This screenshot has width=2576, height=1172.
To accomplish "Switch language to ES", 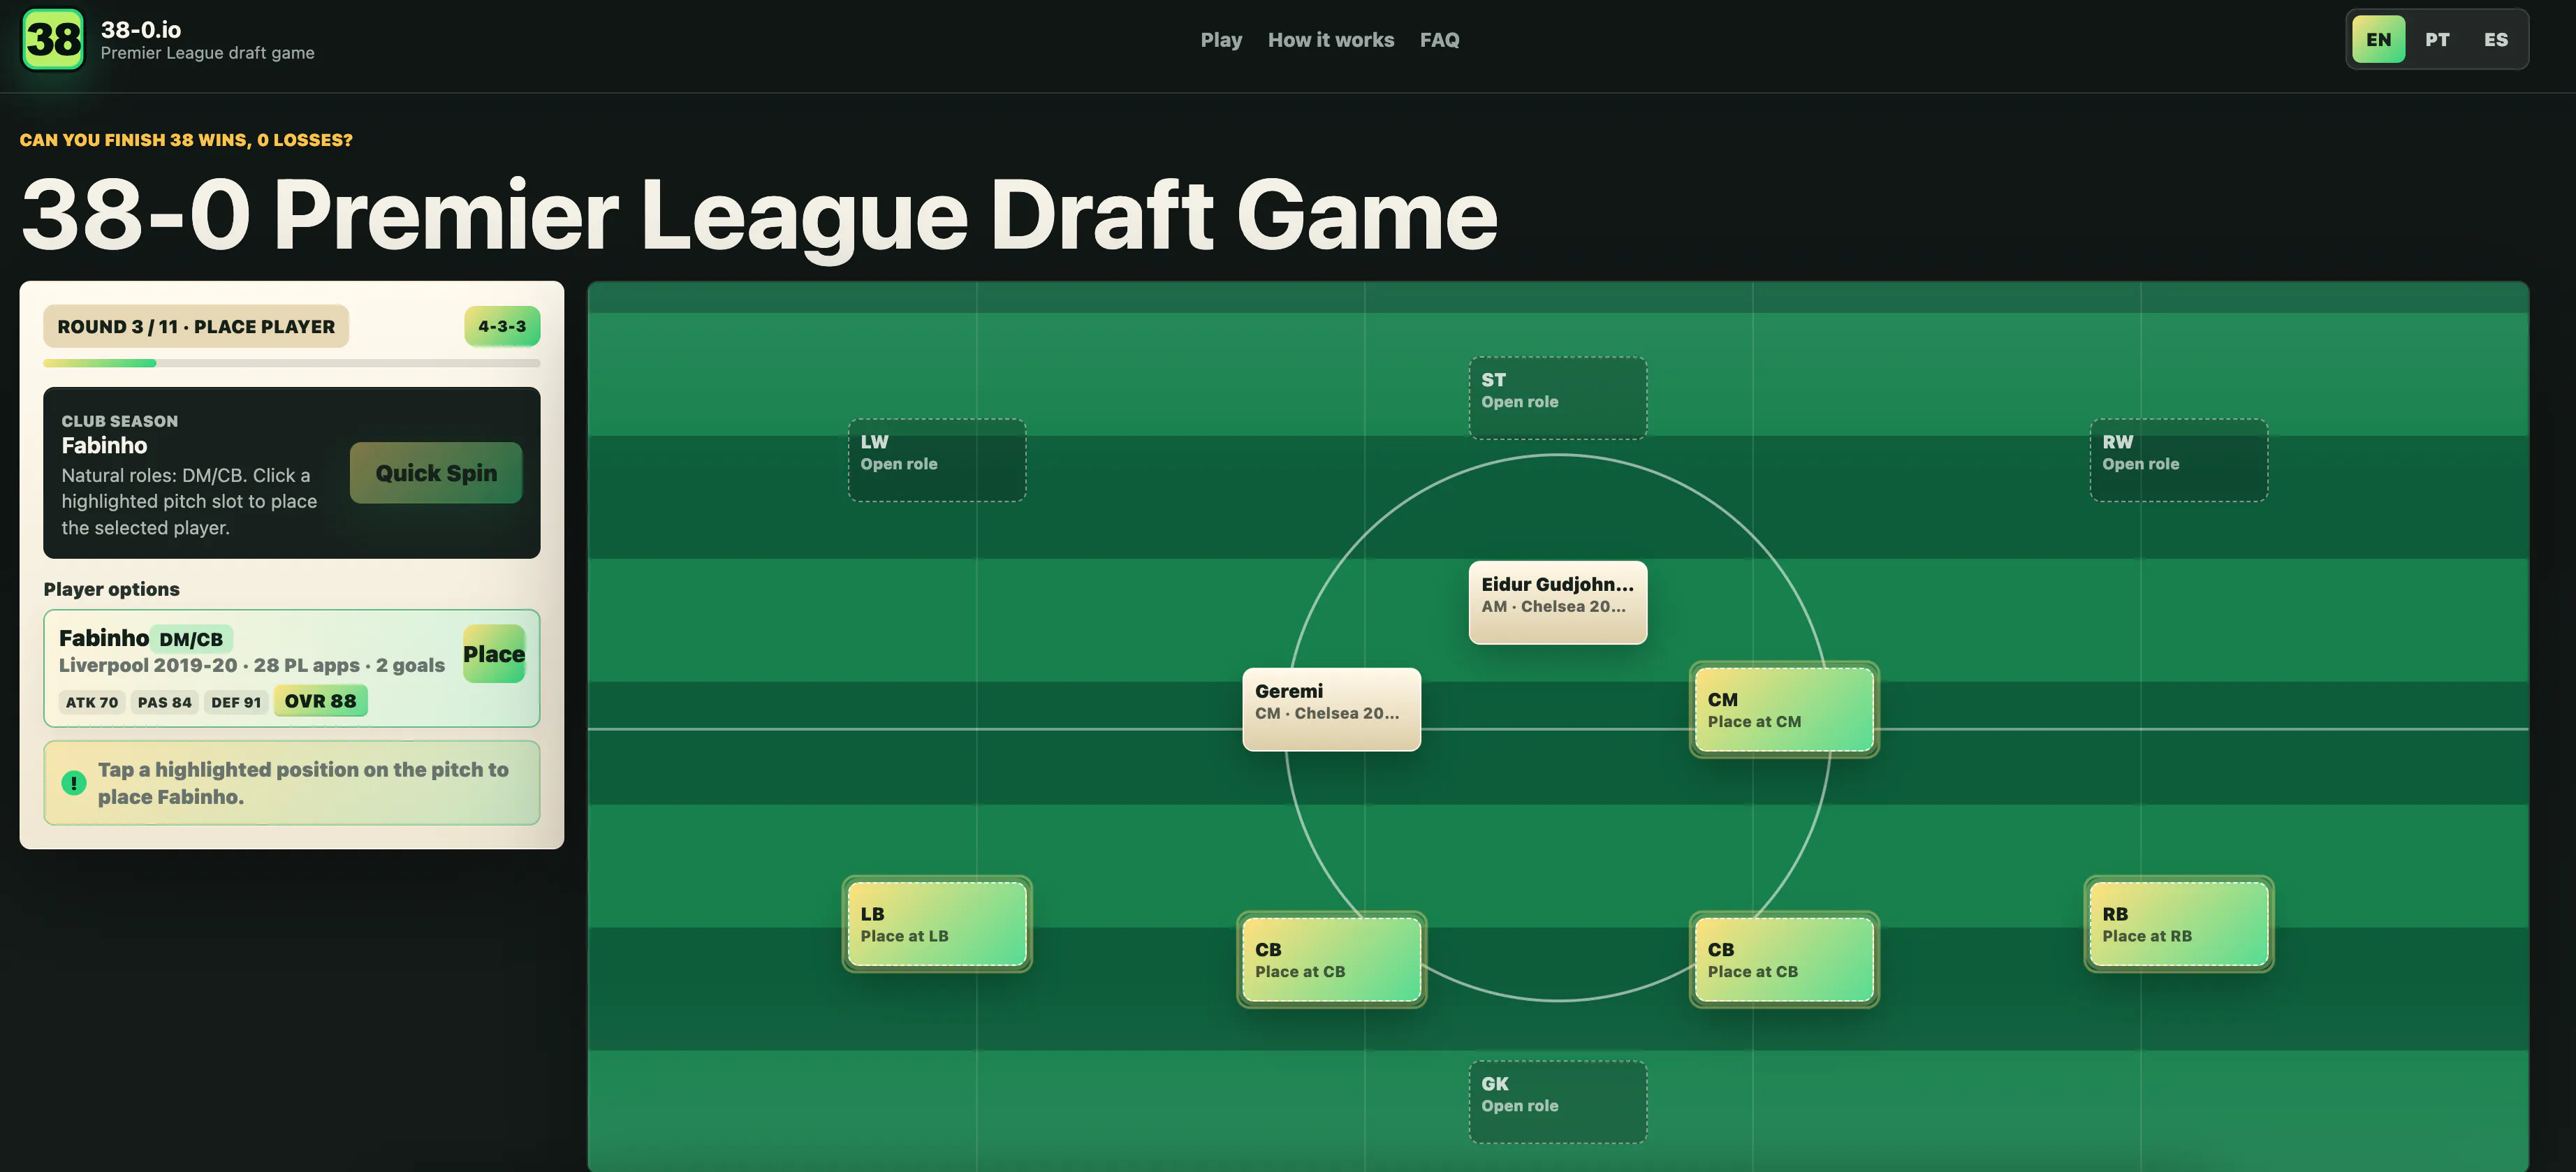I will click(2495, 40).
